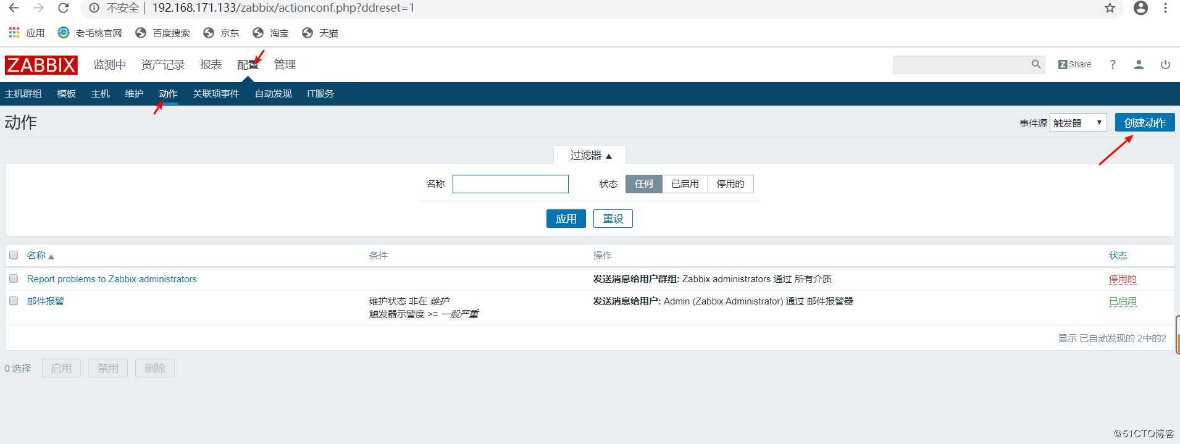
Task: Open the 管理 main menu
Action: 285,65
